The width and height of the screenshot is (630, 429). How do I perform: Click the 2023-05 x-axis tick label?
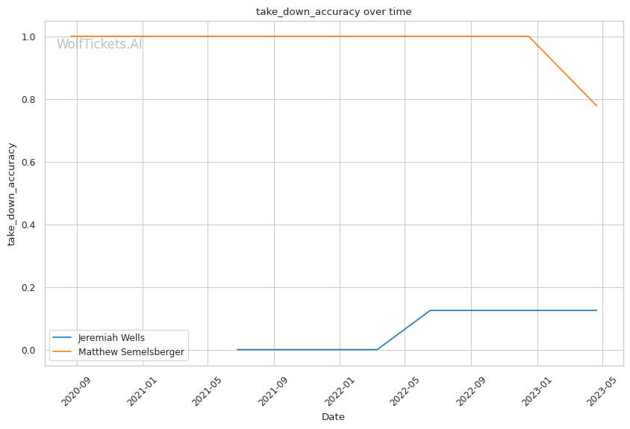602,389
